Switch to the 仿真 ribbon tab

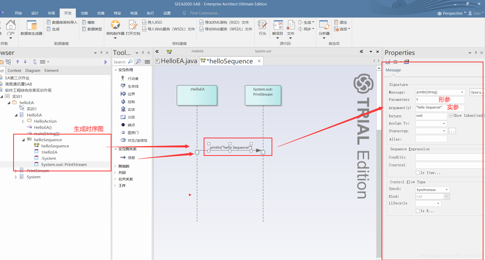tap(101, 13)
